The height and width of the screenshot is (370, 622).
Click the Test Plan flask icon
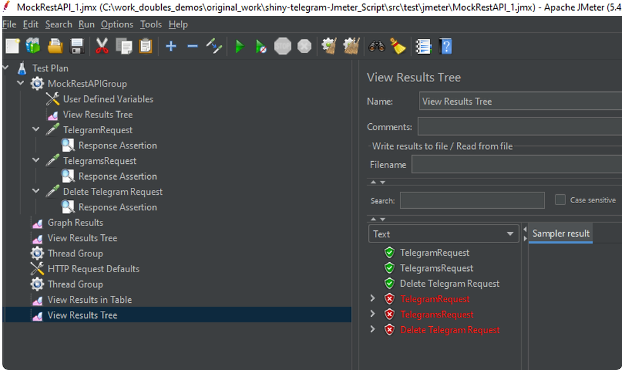pyautogui.click(x=22, y=68)
